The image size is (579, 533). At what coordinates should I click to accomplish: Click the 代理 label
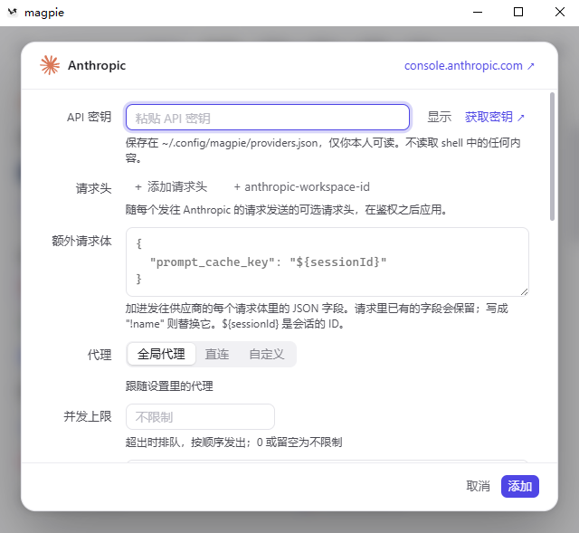pos(100,355)
